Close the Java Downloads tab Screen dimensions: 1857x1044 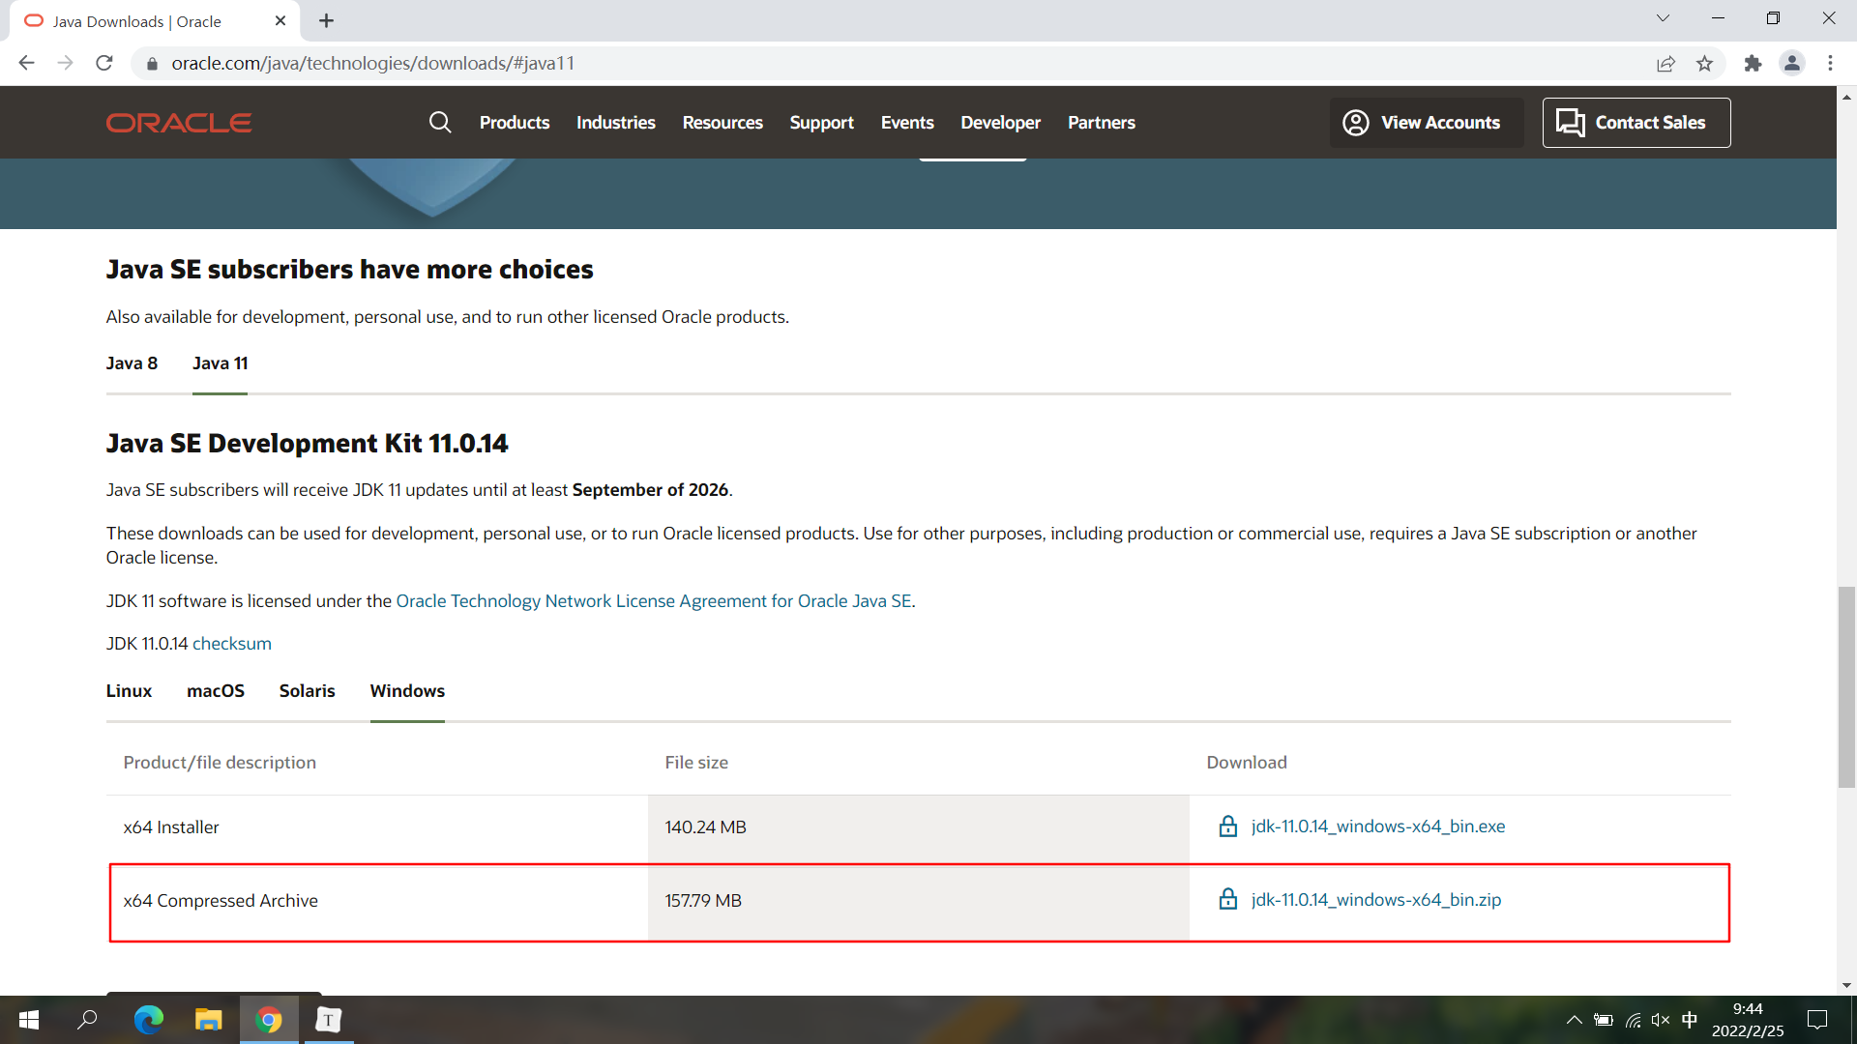point(280,20)
